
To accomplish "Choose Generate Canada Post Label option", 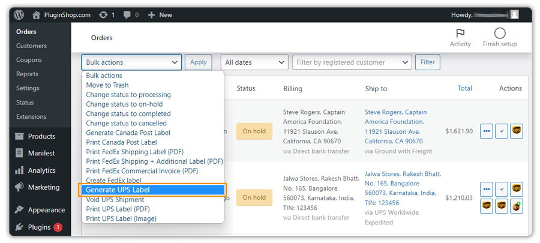I will (128, 133).
